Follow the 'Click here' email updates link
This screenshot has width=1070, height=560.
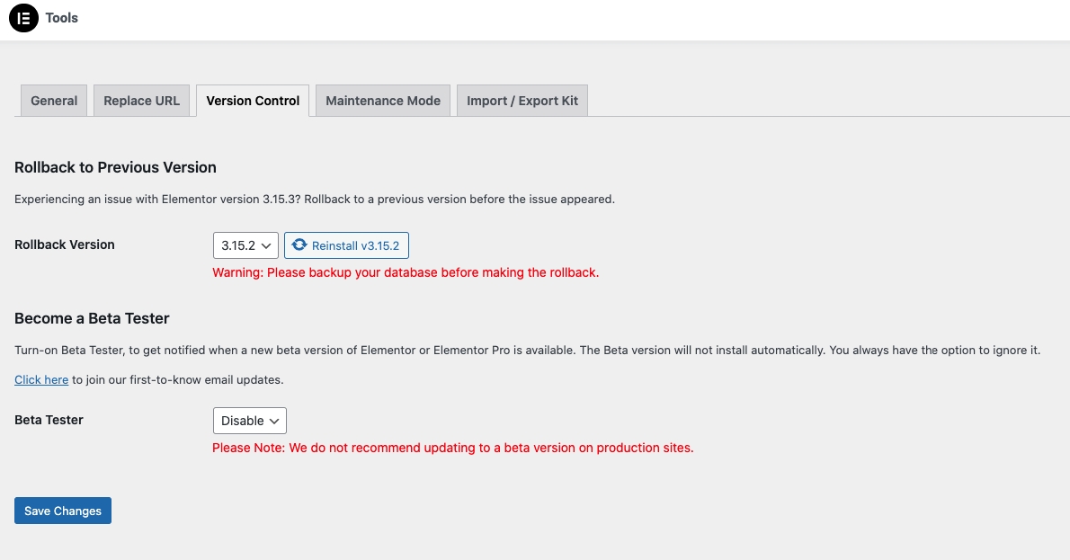click(x=41, y=379)
